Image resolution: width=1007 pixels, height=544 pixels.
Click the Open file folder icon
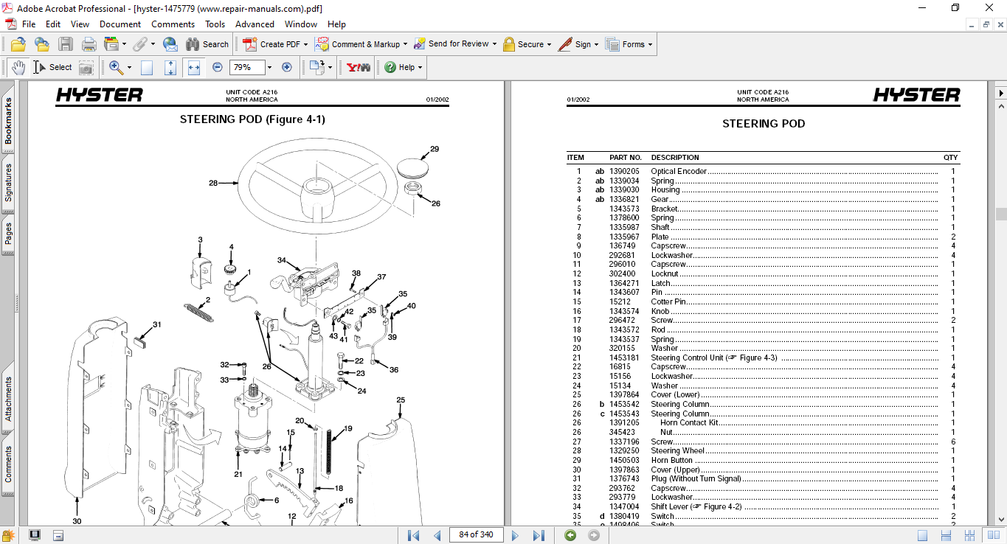(18, 44)
